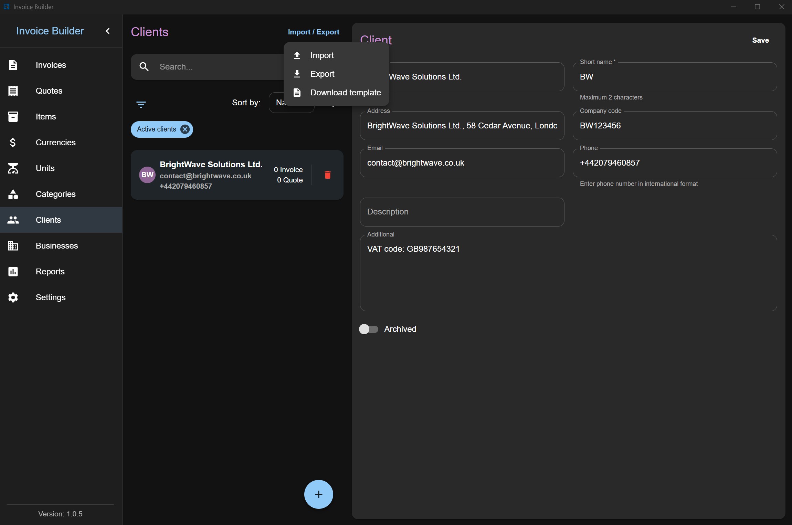Edit the Address field
This screenshot has width=792, height=525.
[462, 126]
